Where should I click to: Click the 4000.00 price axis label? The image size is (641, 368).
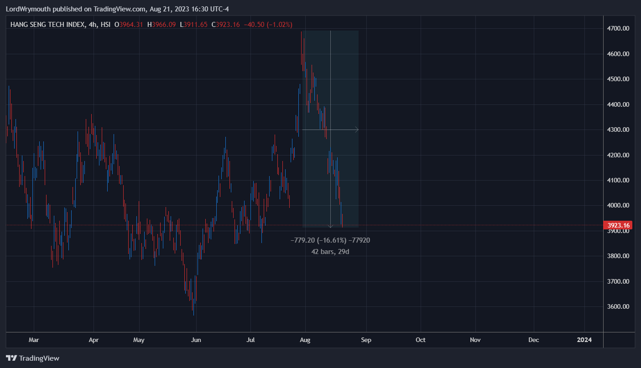pos(619,206)
